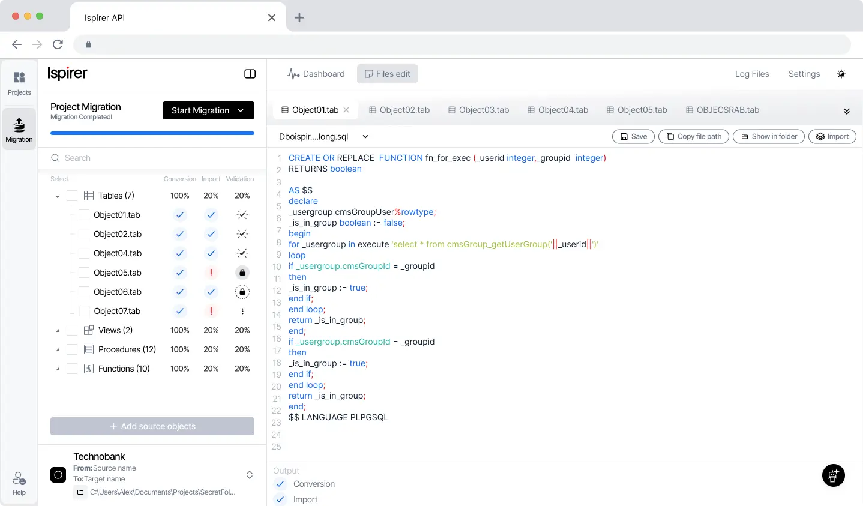The height and width of the screenshot is (506, 863).
Task: Click the import error icon for Object07.tab
Action: pos(211,311)
